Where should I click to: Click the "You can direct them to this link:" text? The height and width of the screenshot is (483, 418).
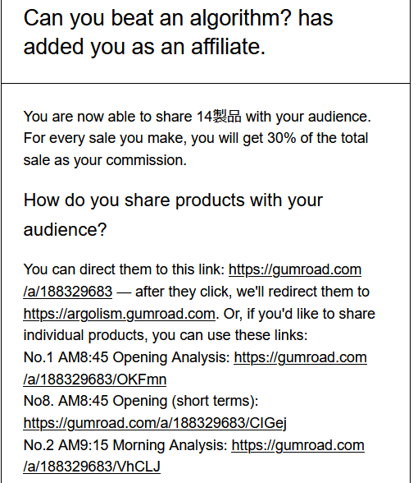(125, 269)
